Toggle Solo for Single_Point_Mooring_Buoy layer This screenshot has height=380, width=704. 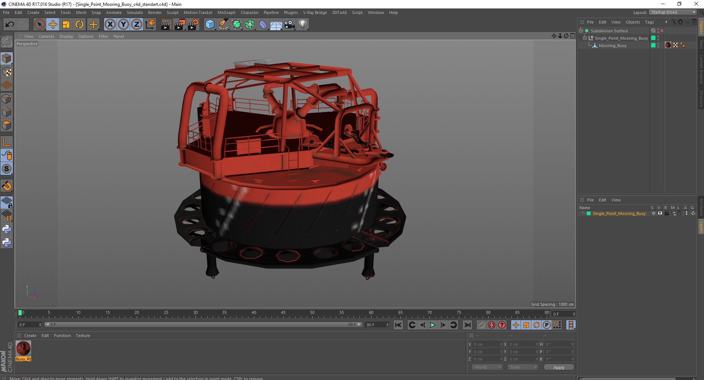(653, 214)
